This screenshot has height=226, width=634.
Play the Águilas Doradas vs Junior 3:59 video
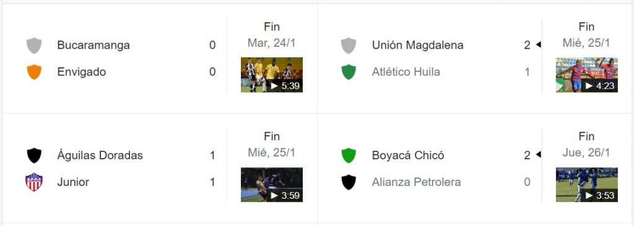tap(272, 185)
